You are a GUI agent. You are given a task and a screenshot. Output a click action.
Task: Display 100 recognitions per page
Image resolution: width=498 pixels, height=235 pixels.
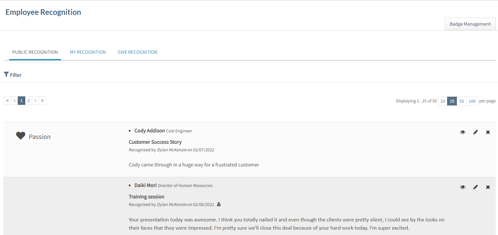pos(472,101)
